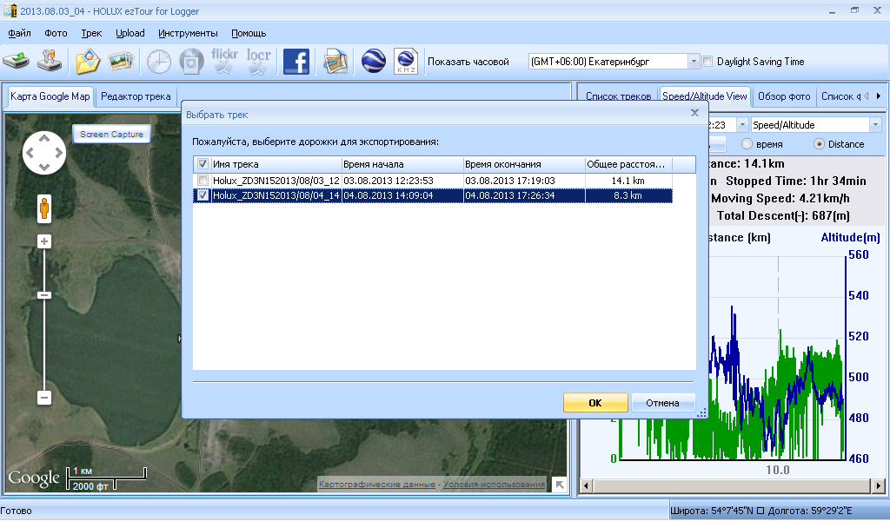Share on Facebook toolbar icon
The height and width of the screenshot is (521, 890).
(x=296, y=62)
